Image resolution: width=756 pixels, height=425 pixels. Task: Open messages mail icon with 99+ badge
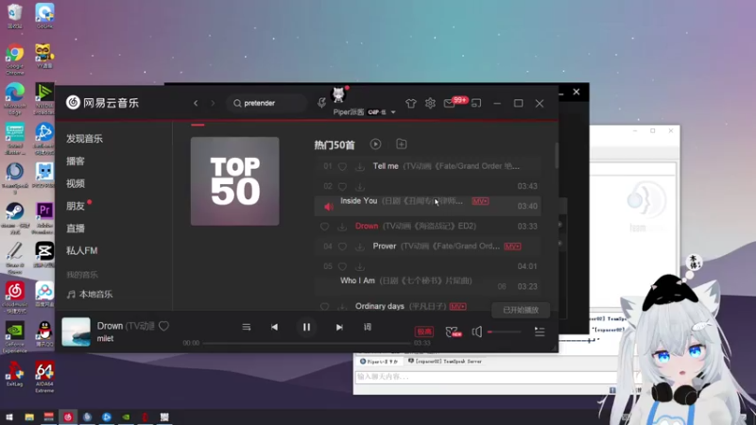click(x=450, y=103)
